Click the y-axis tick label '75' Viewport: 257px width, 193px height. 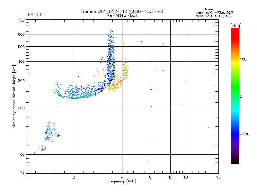coord(22,172)
